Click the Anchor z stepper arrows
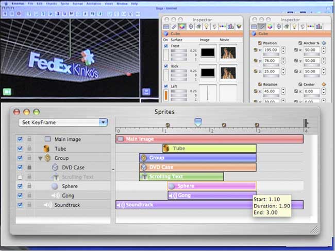Image resolution: width=335 pixels, height=251 pixels. pos(324,71)
